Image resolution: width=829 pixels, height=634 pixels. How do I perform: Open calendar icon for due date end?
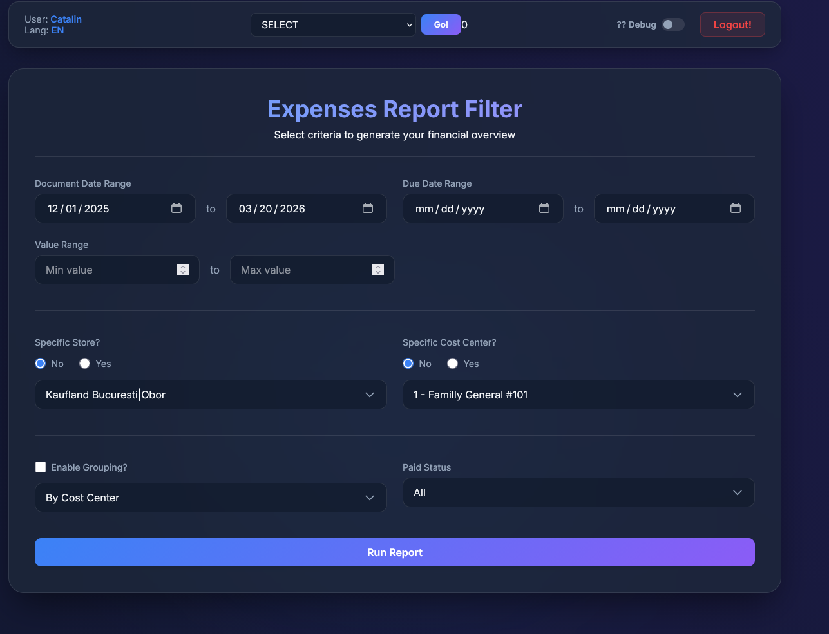tap(736, 209)
